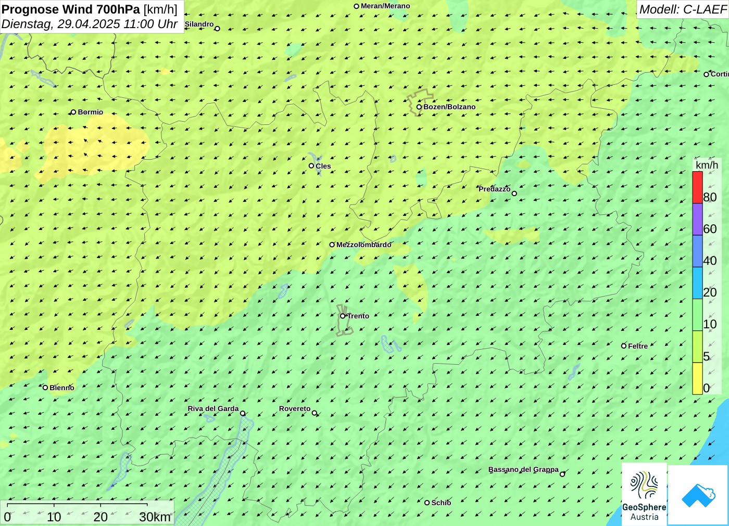Click the '10' scale bar label
The width and height of the screenshot is (729, 526).
pyautogui.click(x=54, y=517)
